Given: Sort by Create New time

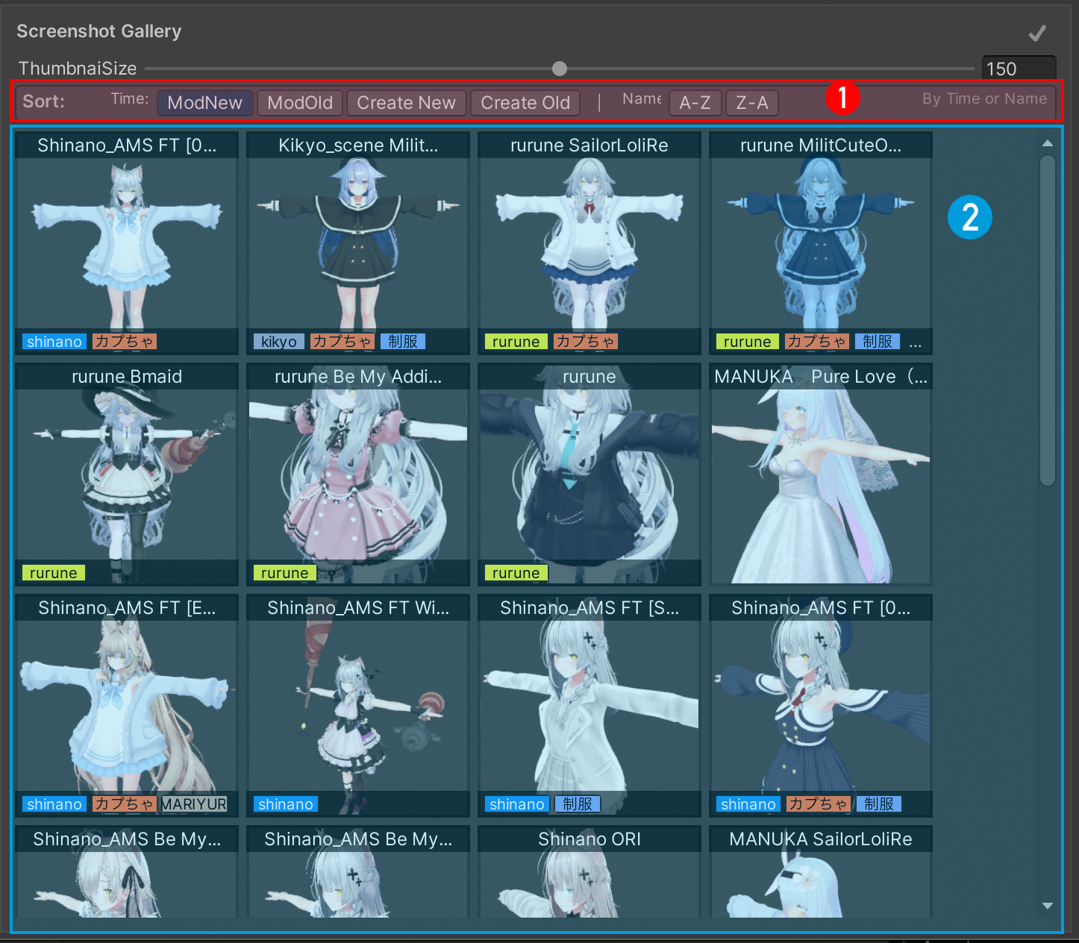Looking at the screenshot, I should point(406,103).
